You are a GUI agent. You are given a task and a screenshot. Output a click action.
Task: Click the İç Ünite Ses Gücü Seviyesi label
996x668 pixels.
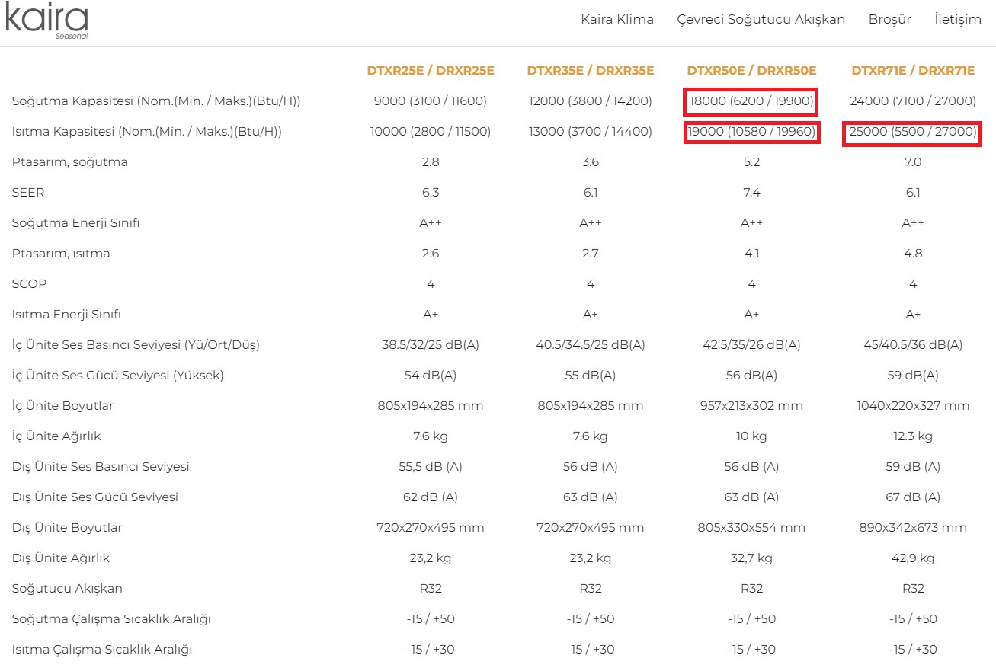pos(117,376)
